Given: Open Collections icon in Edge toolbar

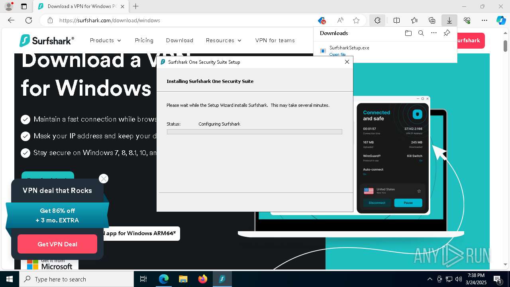Looking at the screenshot, I should pyautogui.click(x=432, y=20).
